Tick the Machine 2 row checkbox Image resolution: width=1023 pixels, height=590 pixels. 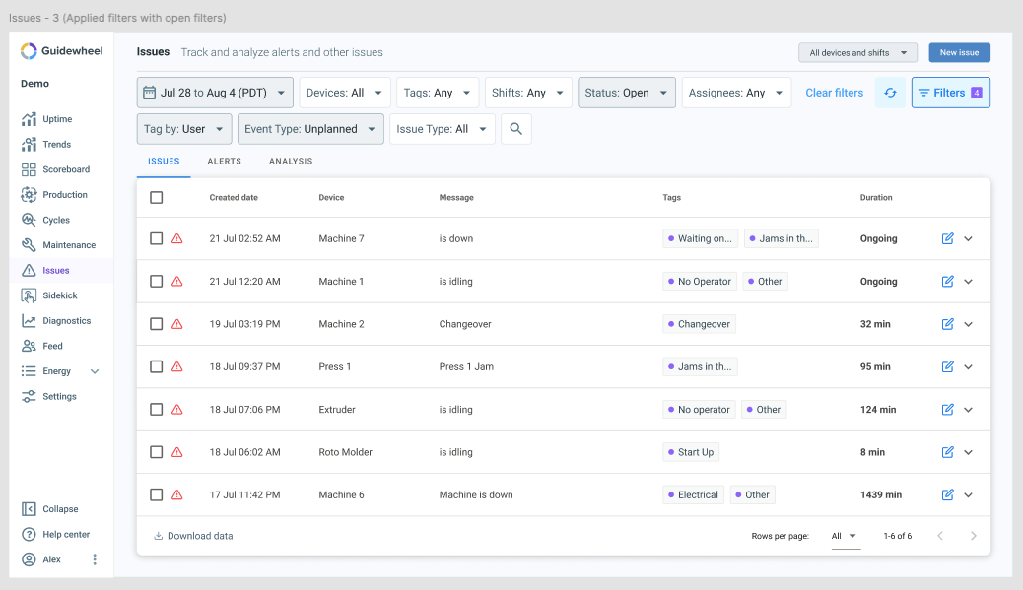tap(157, 324)
